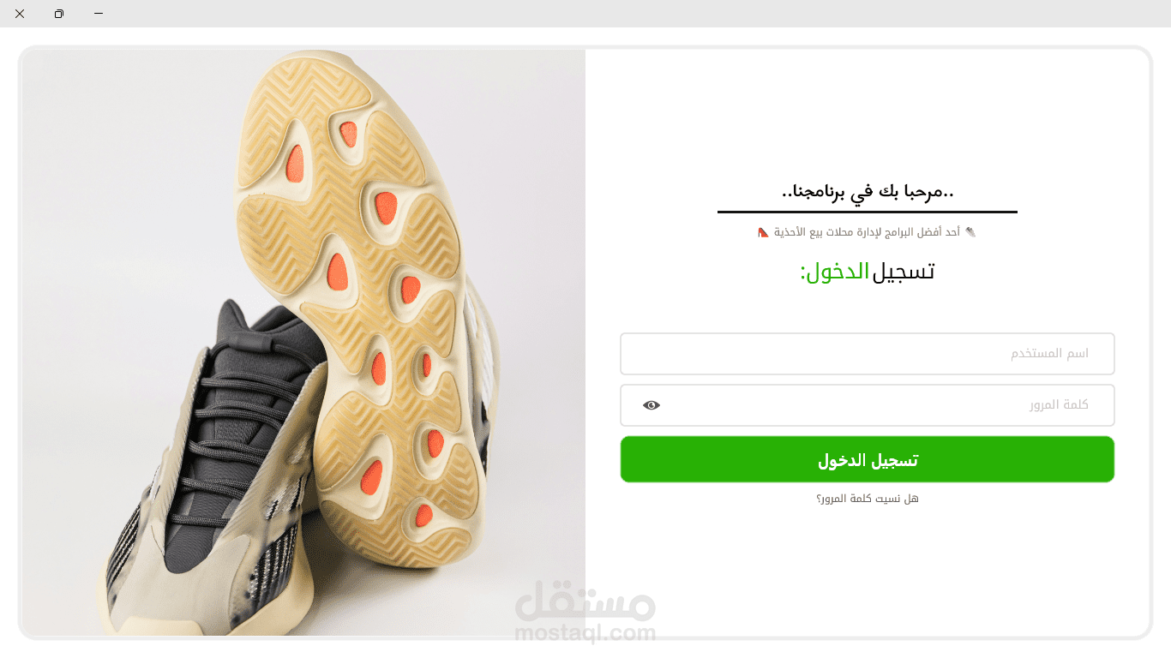1171x658 pixels.
Task: Click the gray sneaker emoji beside the subtitle
Action: [970, 232]
